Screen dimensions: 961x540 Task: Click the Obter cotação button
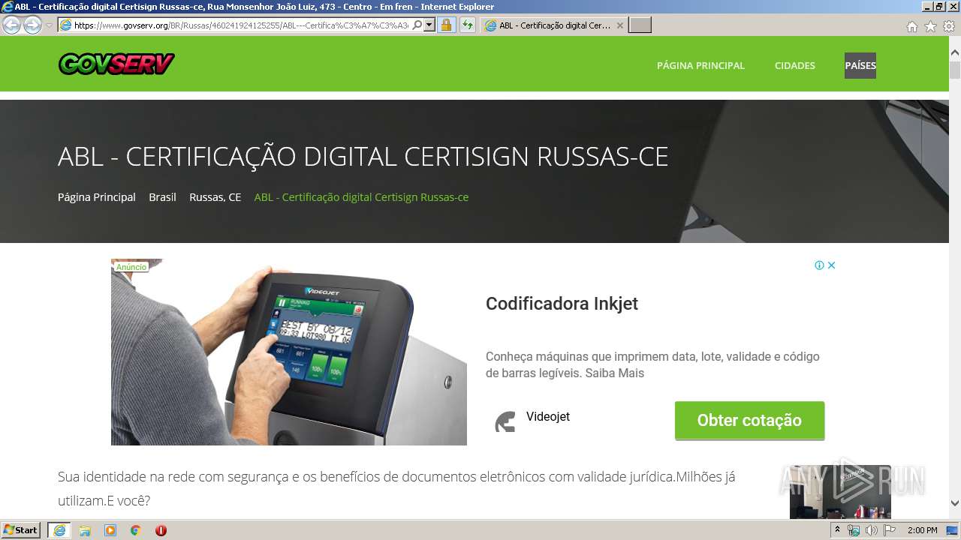(x=749, y=420)
